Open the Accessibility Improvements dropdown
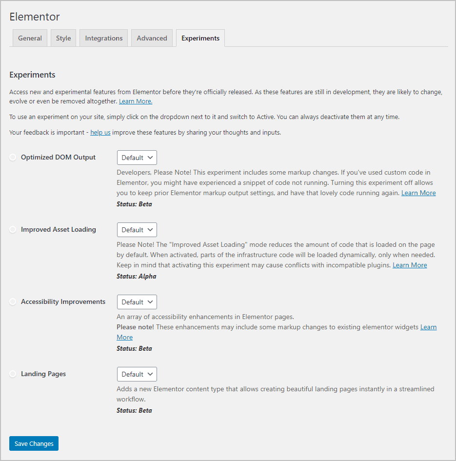Viewport: 456px width, 461px height. pyautogui.click(x=137, y=302)
